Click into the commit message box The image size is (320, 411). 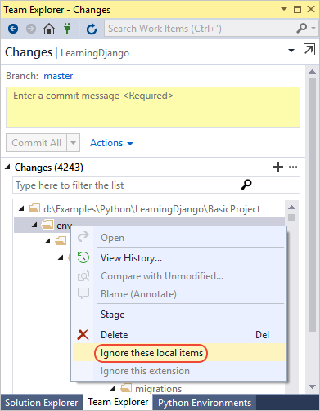(x=153, y=108)
